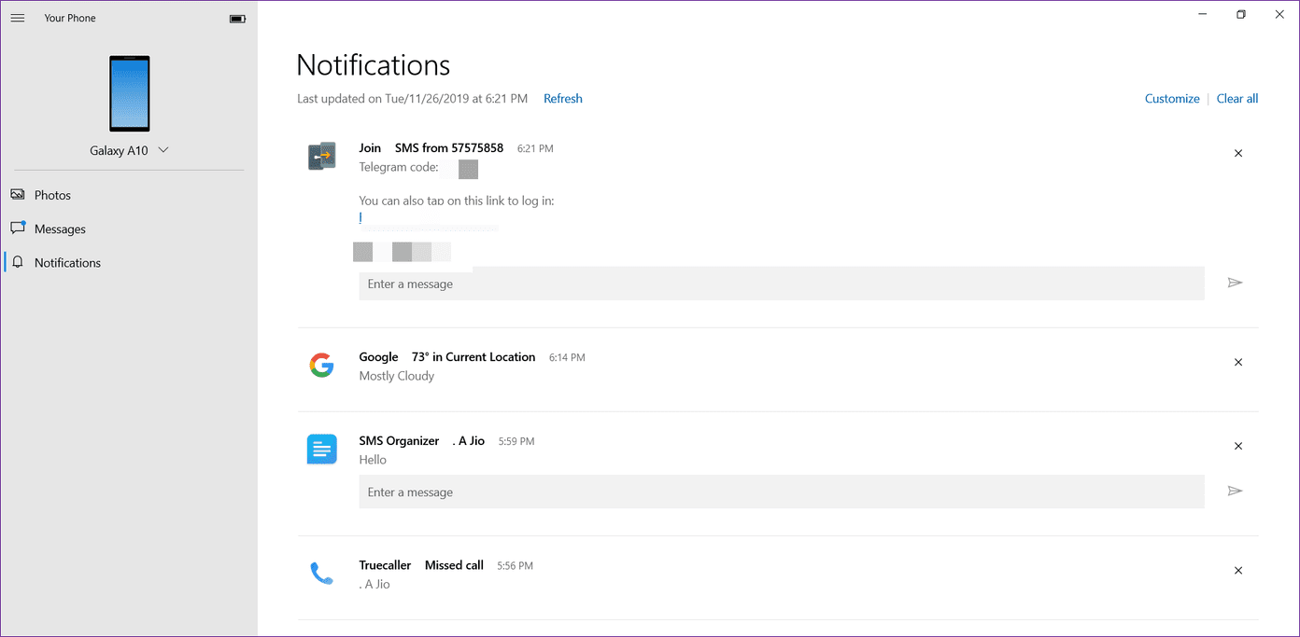Dismiss the SMS Organizer notification
1300x637 pixels.
pos(1238,446)
